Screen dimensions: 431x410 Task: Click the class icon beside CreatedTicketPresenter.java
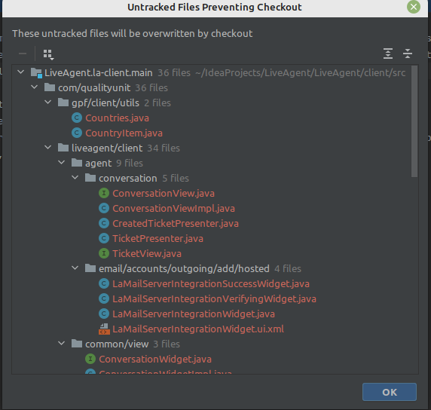click(x=104, y=223)
